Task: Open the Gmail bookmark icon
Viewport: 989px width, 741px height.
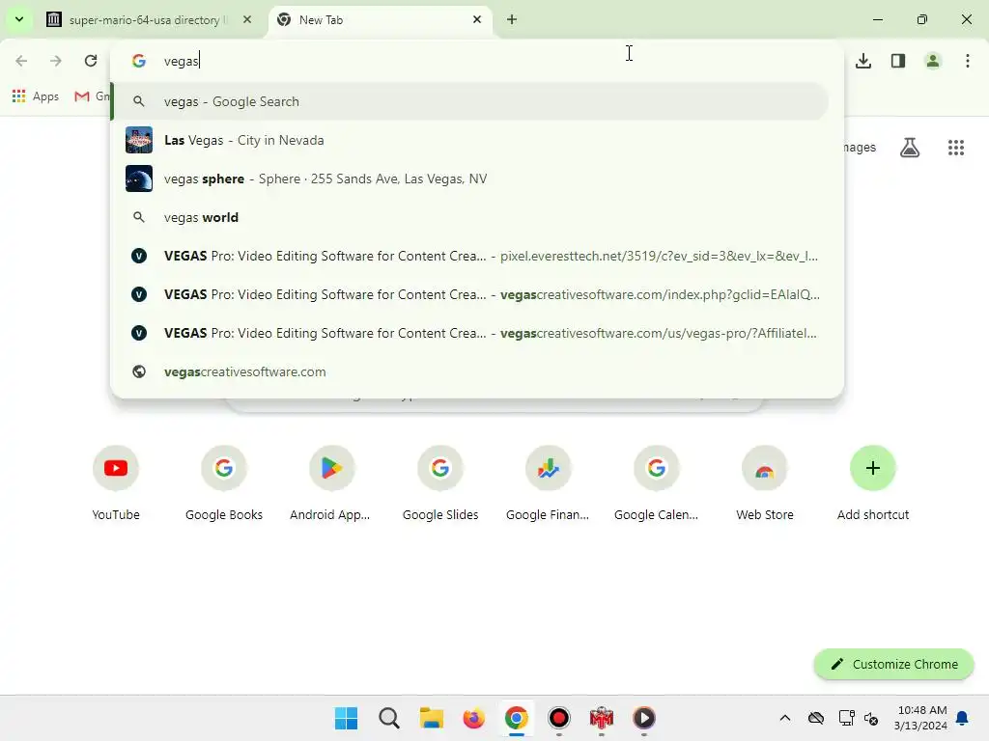Action: pos(82,96)
